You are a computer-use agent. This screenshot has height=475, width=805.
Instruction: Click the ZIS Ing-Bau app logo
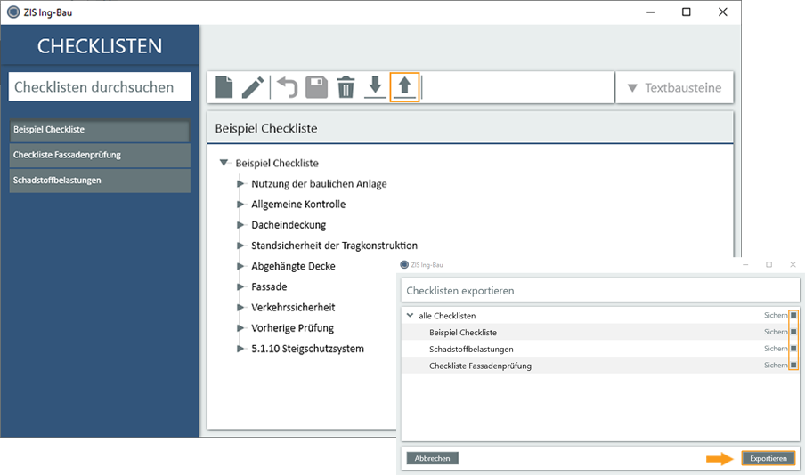click(x=13, y=12)
